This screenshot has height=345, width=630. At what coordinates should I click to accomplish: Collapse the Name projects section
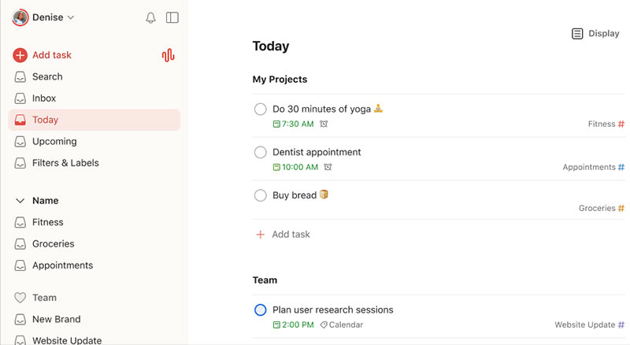pyautogui.click(x=20, y=201)
